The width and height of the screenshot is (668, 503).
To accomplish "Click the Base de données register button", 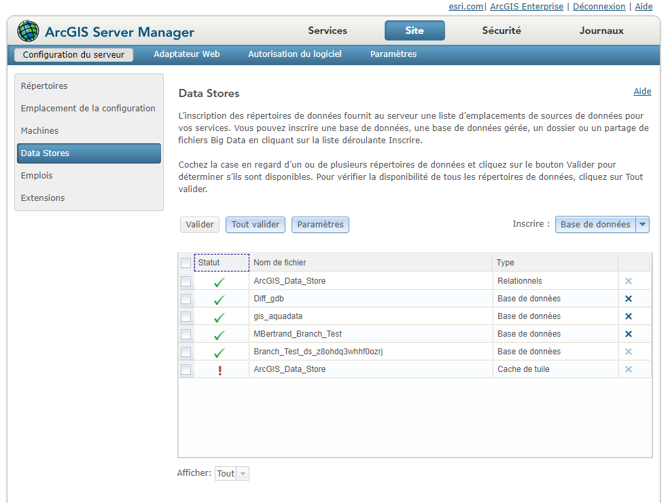I will click(595, 224).
